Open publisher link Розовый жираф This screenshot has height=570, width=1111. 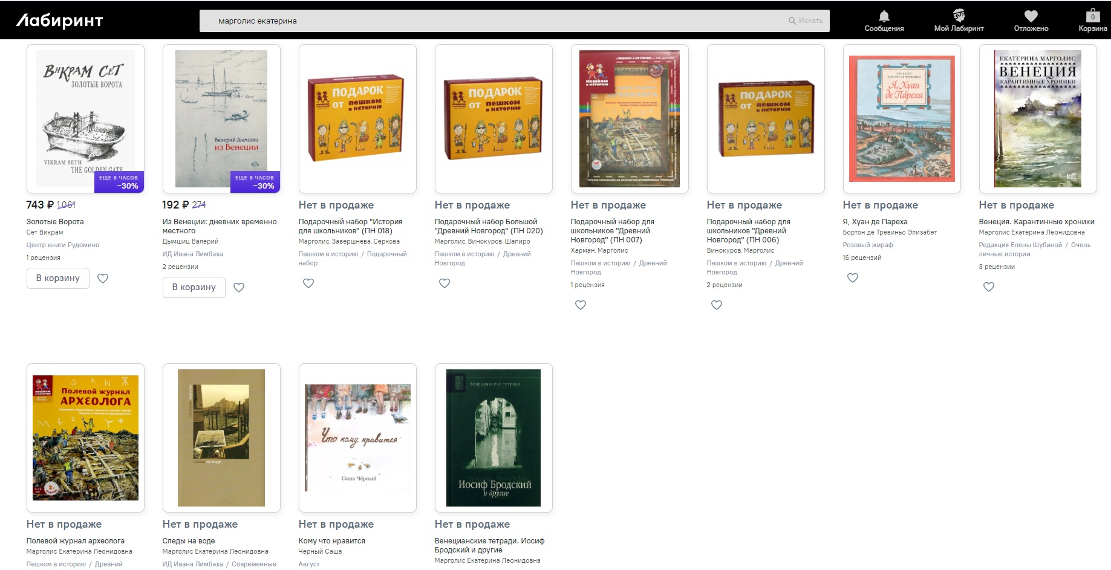point(868,245)
